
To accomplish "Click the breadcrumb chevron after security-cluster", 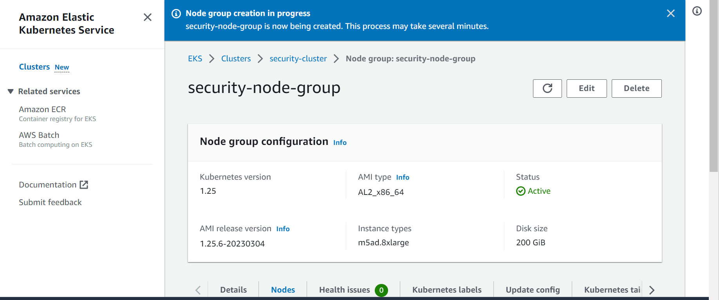I will [x=336, y=59].
